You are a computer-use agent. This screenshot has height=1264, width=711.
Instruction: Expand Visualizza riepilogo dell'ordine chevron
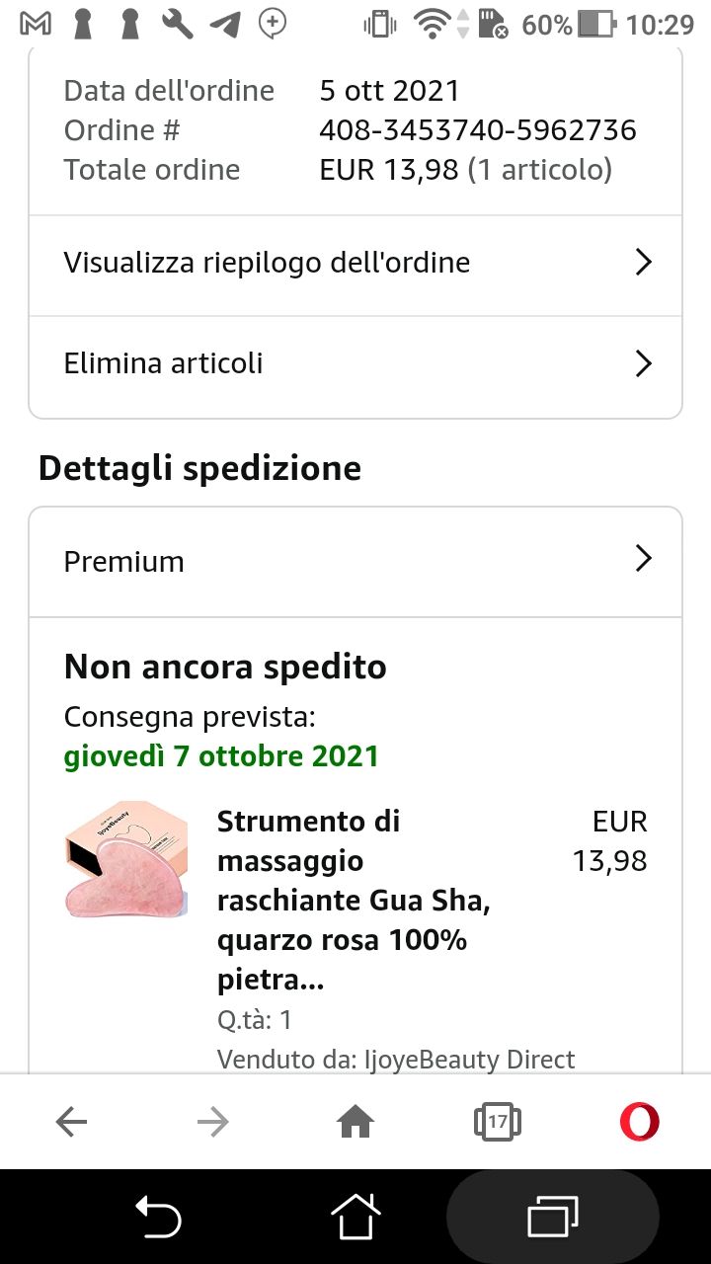pos(643,263)
